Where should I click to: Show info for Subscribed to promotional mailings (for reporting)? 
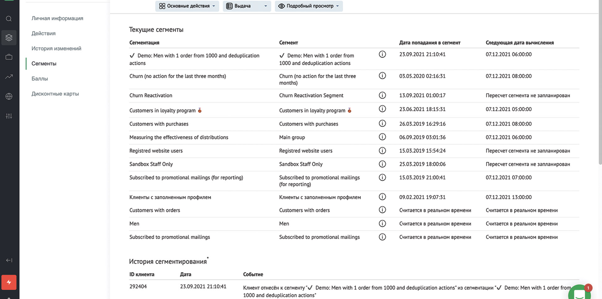[382, 178]
